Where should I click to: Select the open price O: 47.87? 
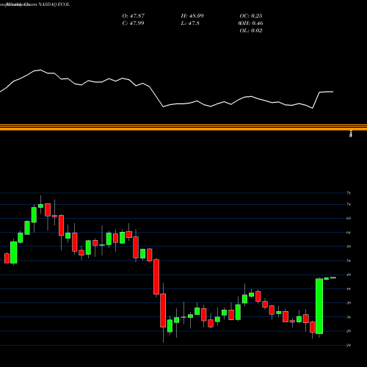[134, 16]
